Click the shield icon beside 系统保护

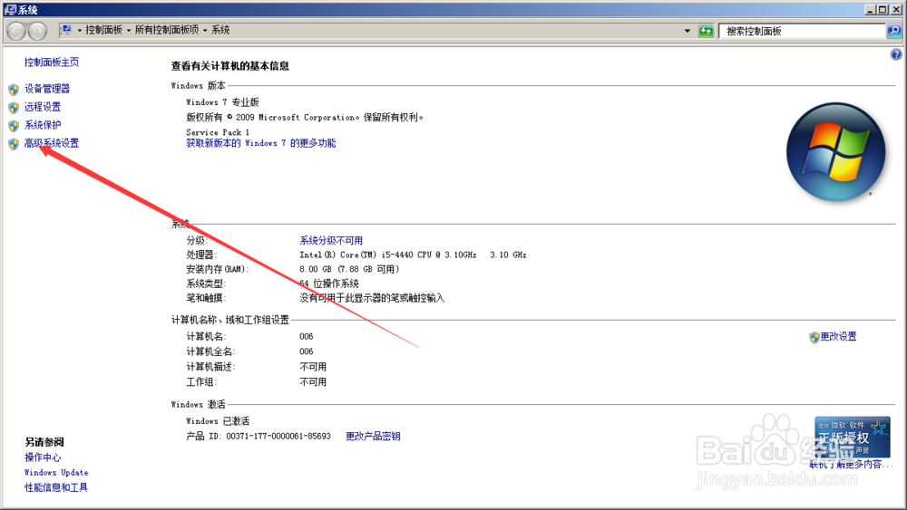14,126
